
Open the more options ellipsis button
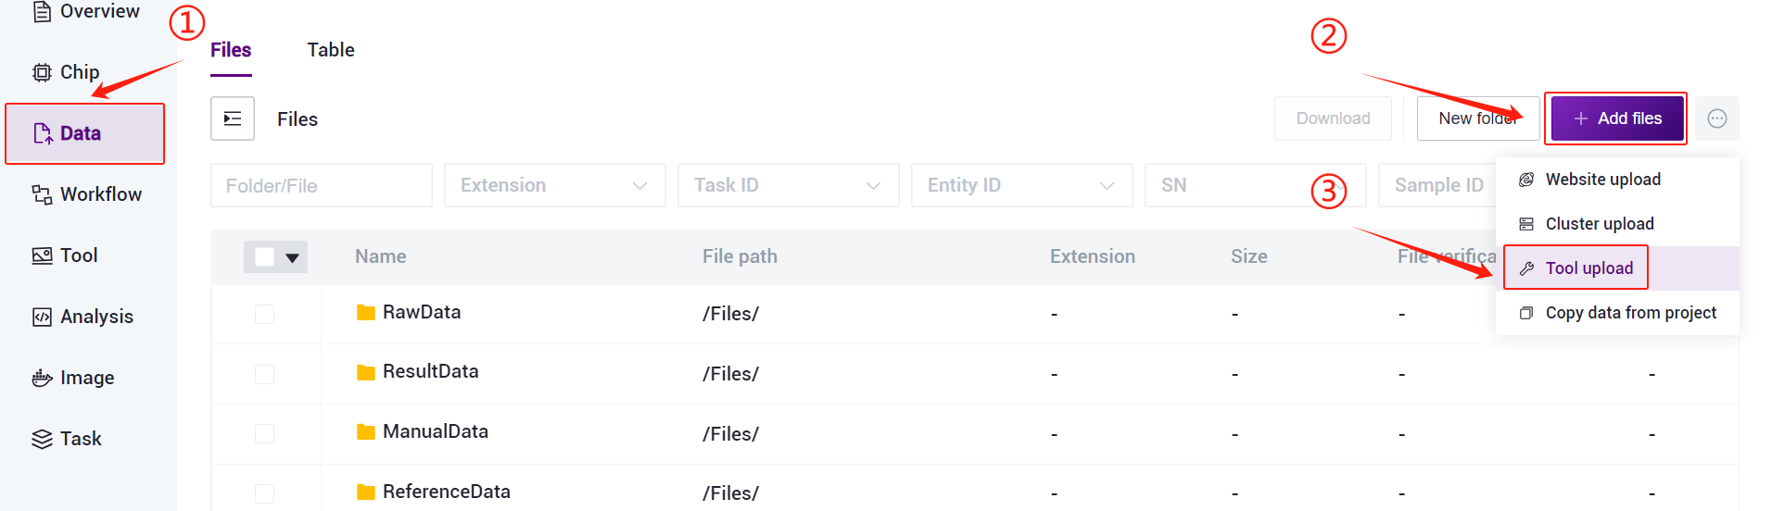tap(1717, 118)
